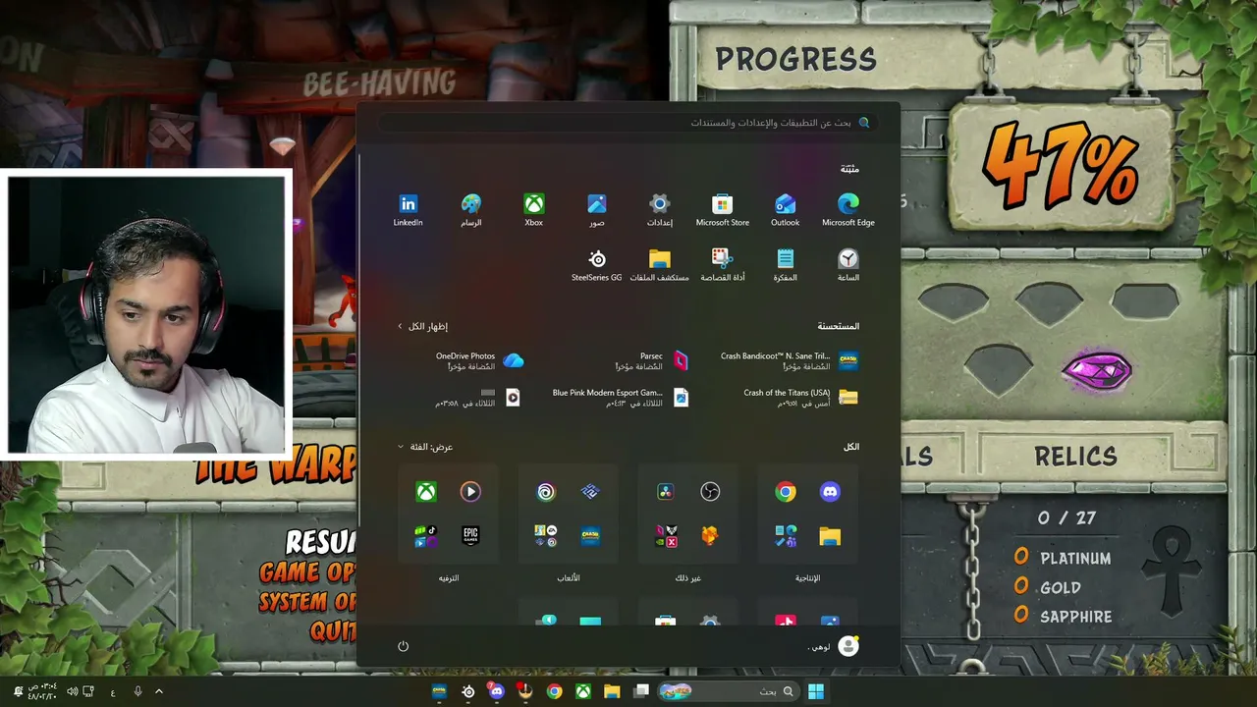The height and width of the screenshot is (707, 1257).
Task: Open the orange duck app in Other group
Action: click(710, 536)
